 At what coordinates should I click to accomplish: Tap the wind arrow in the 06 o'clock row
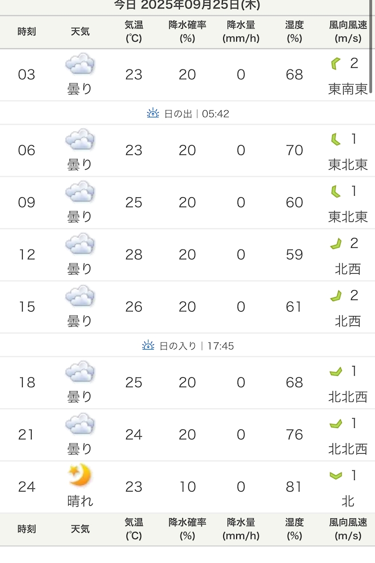point(335,140)
